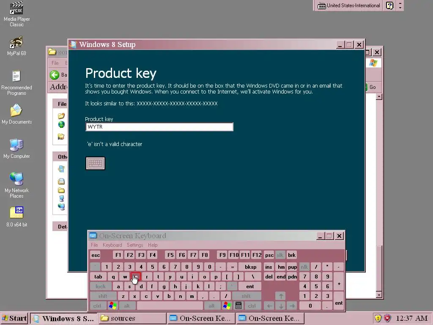
Task: Toggle the right ctrl key
Action: point(252,306)
